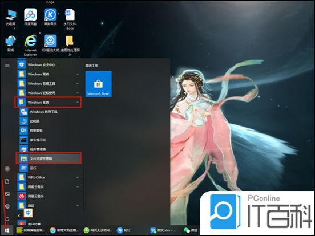The image size is (315, 236).
Task: Expand the Windows 附件 folder
Action: click(x=49, y=74)
